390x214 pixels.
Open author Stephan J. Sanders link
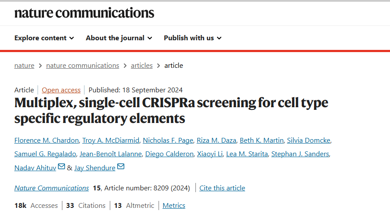(x=301, y=154)
